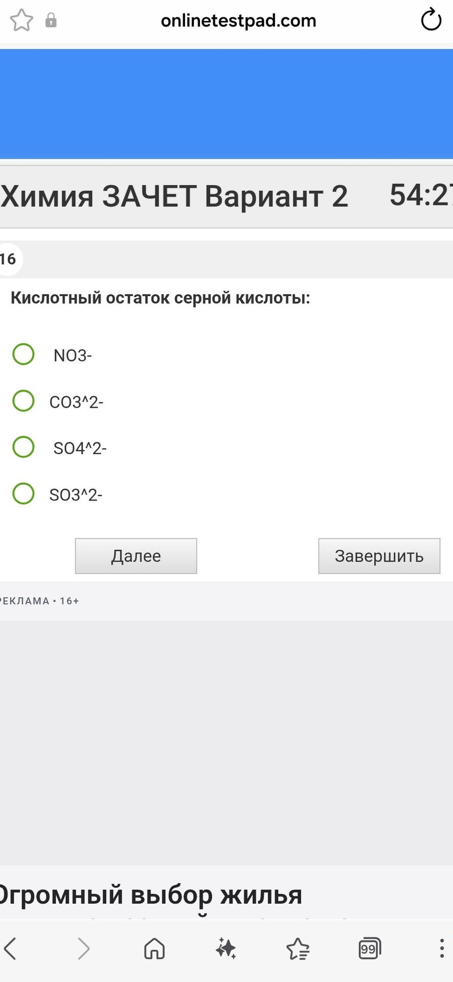The width and height of the screenshot is (453, 982).
Task: Open the bookmarks list star icon
Action: (298, 949)
